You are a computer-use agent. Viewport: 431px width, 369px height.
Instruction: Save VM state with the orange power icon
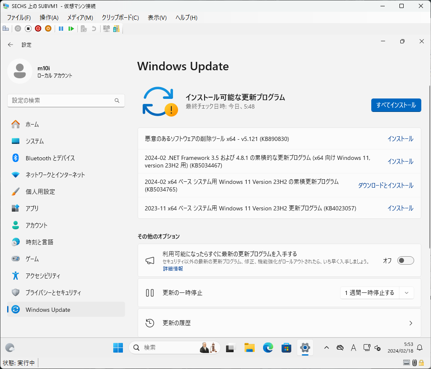(48, 29)
